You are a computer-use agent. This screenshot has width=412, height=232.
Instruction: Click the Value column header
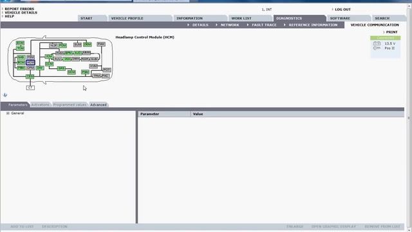[297, 114]
